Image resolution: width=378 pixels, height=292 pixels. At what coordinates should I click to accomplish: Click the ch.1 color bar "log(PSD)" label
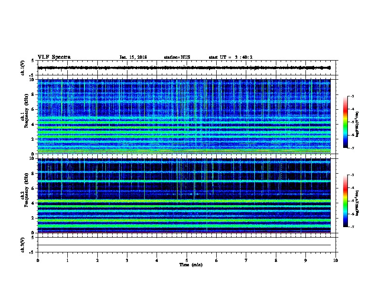(x=357, y=124)
